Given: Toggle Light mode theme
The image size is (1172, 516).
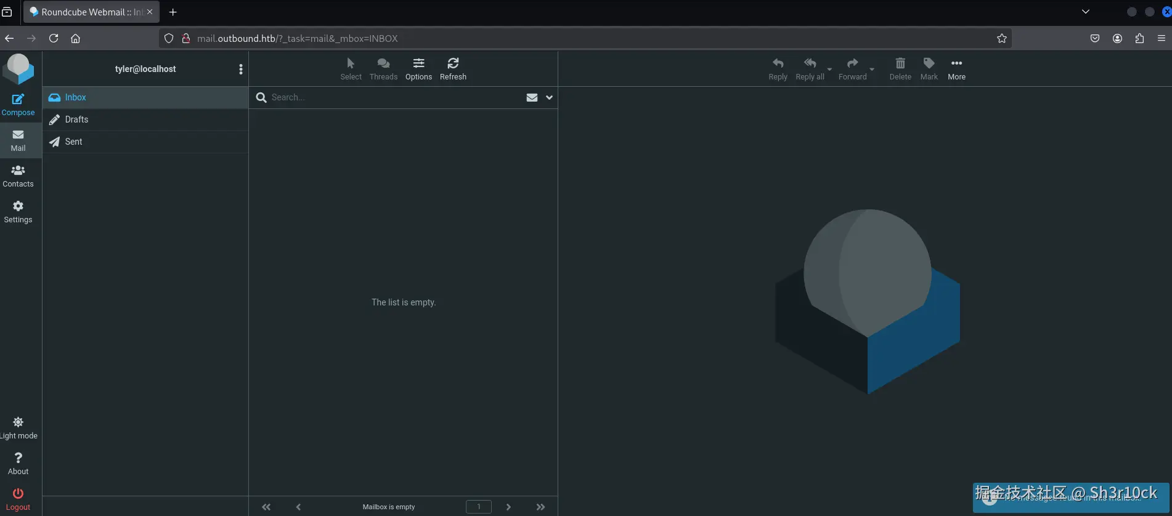Looking at the screenshot, I should coord(18,428).
